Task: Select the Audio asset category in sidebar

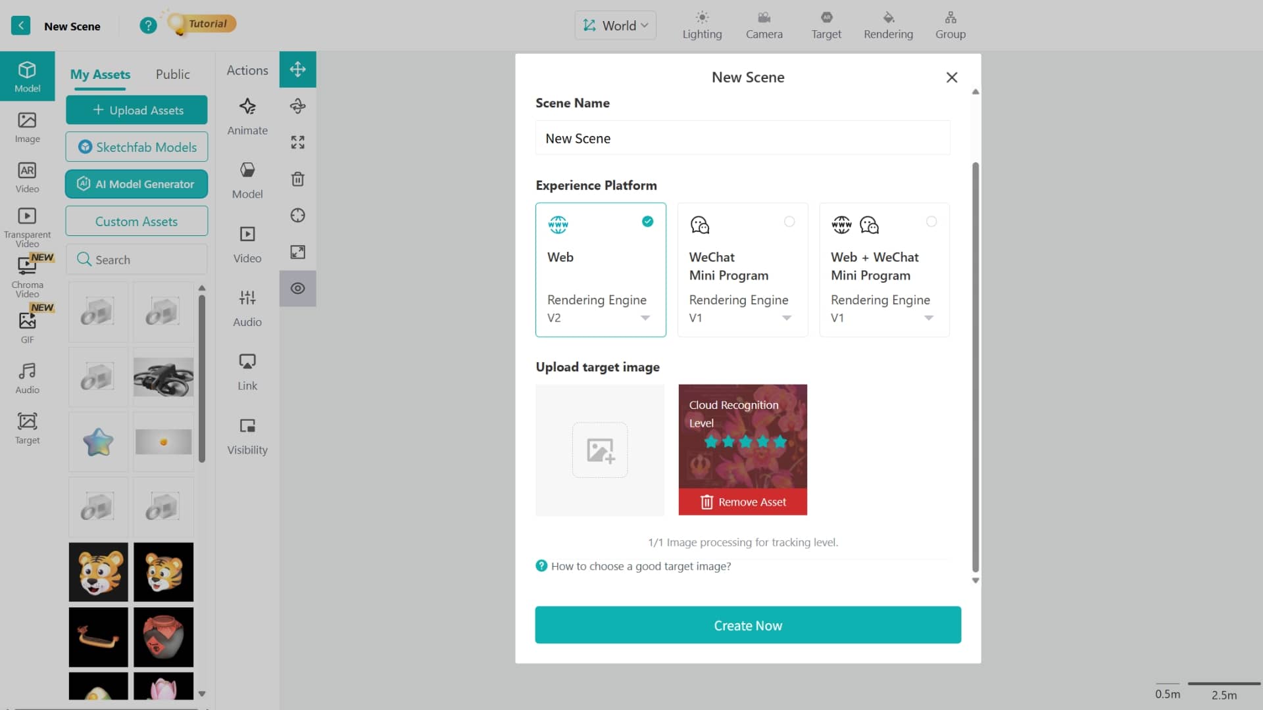Action: pyautogui.click(x=27, y=378)
